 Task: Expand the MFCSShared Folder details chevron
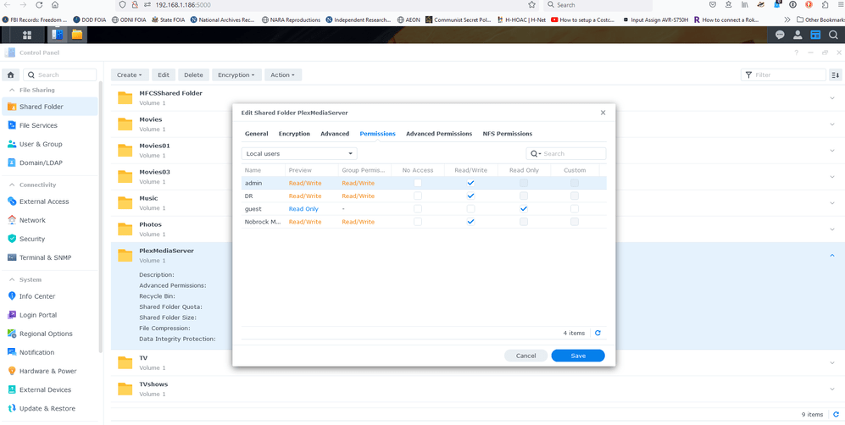(832, 98)
